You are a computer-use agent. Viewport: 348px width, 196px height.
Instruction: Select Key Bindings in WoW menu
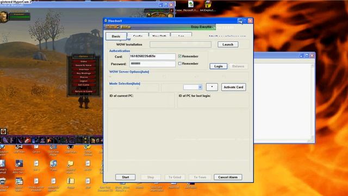(84, 73)
